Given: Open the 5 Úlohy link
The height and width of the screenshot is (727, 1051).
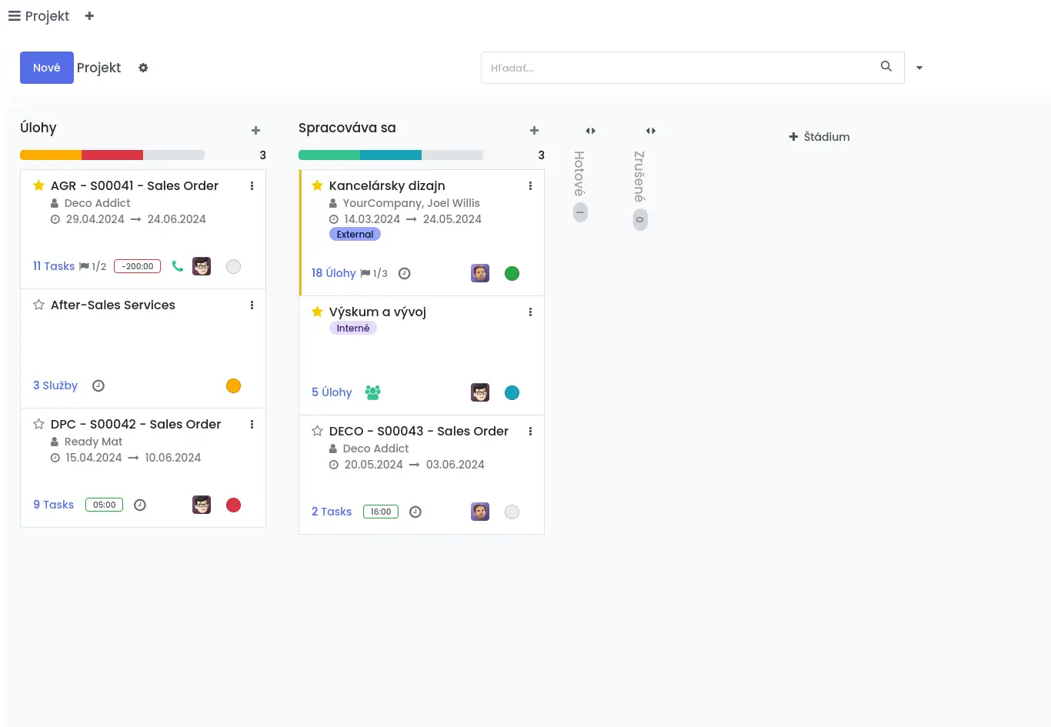Looking at the screenshot, I should click(x=332, y=392).
